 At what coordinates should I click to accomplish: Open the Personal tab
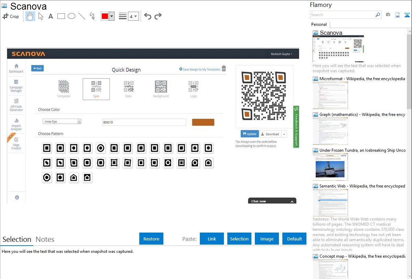point(319,24)
